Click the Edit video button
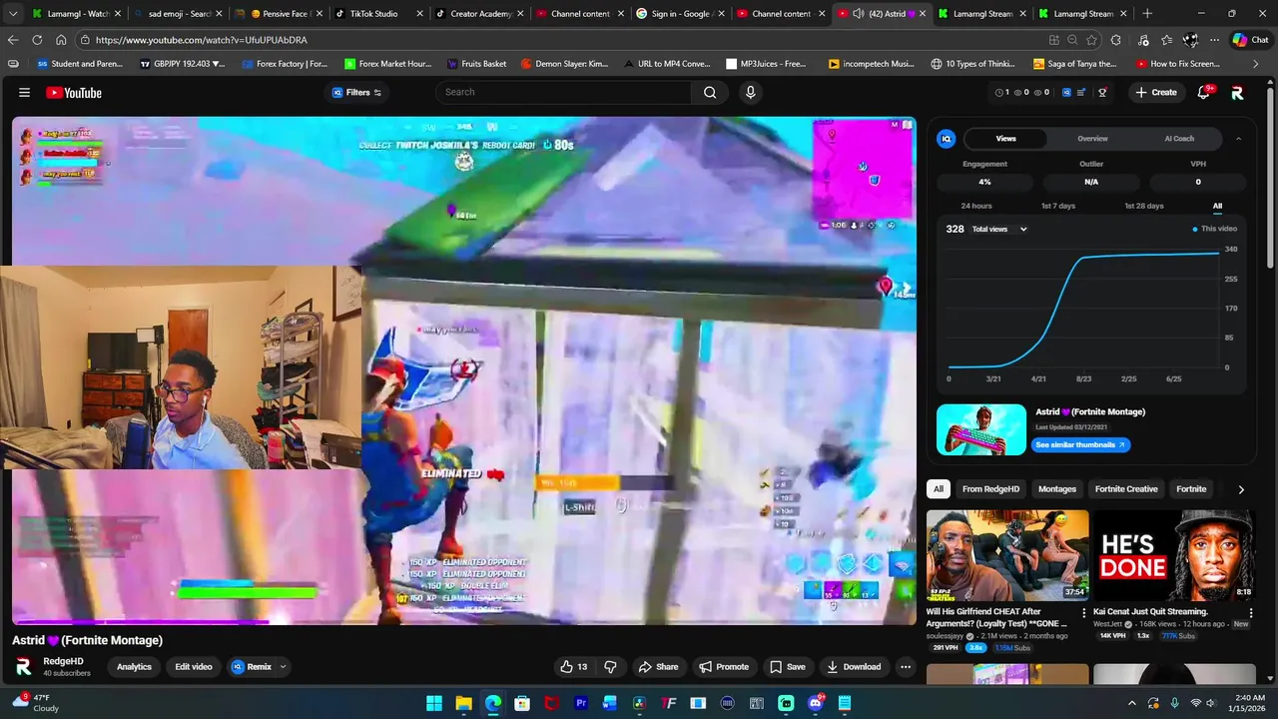The height and width of the screenshot is (719, 1278). point(194,666)
